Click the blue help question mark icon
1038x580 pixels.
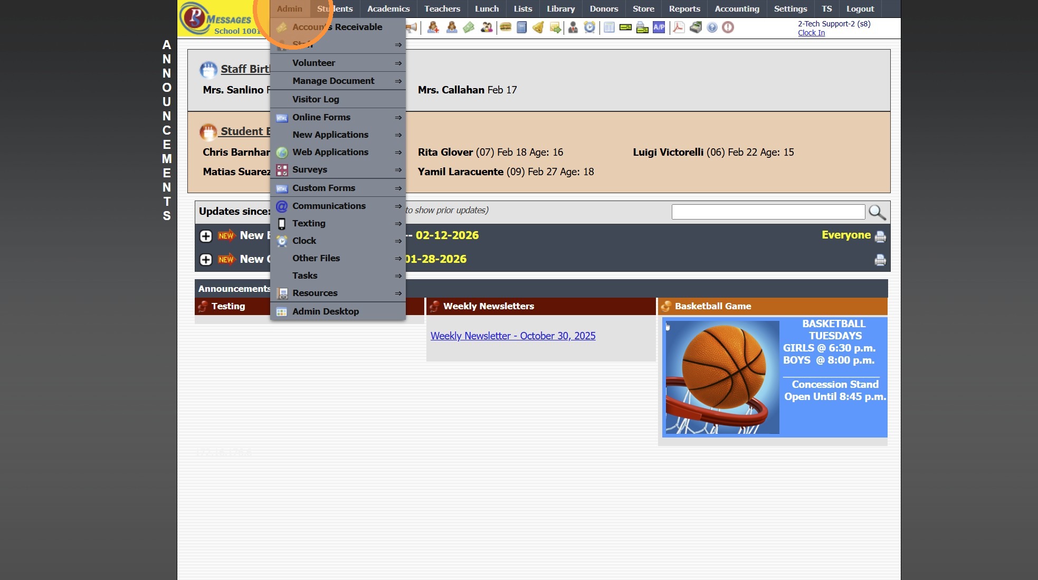712,27
